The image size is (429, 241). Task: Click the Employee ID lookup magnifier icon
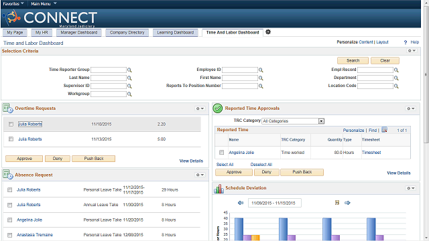pos(261,70)
